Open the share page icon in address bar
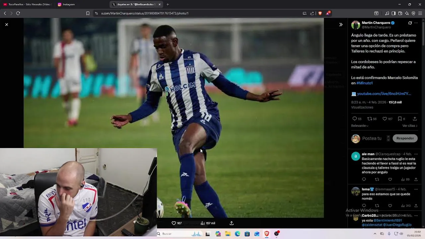The height and width of the screenshot is (239, 425). pos(312,13)
